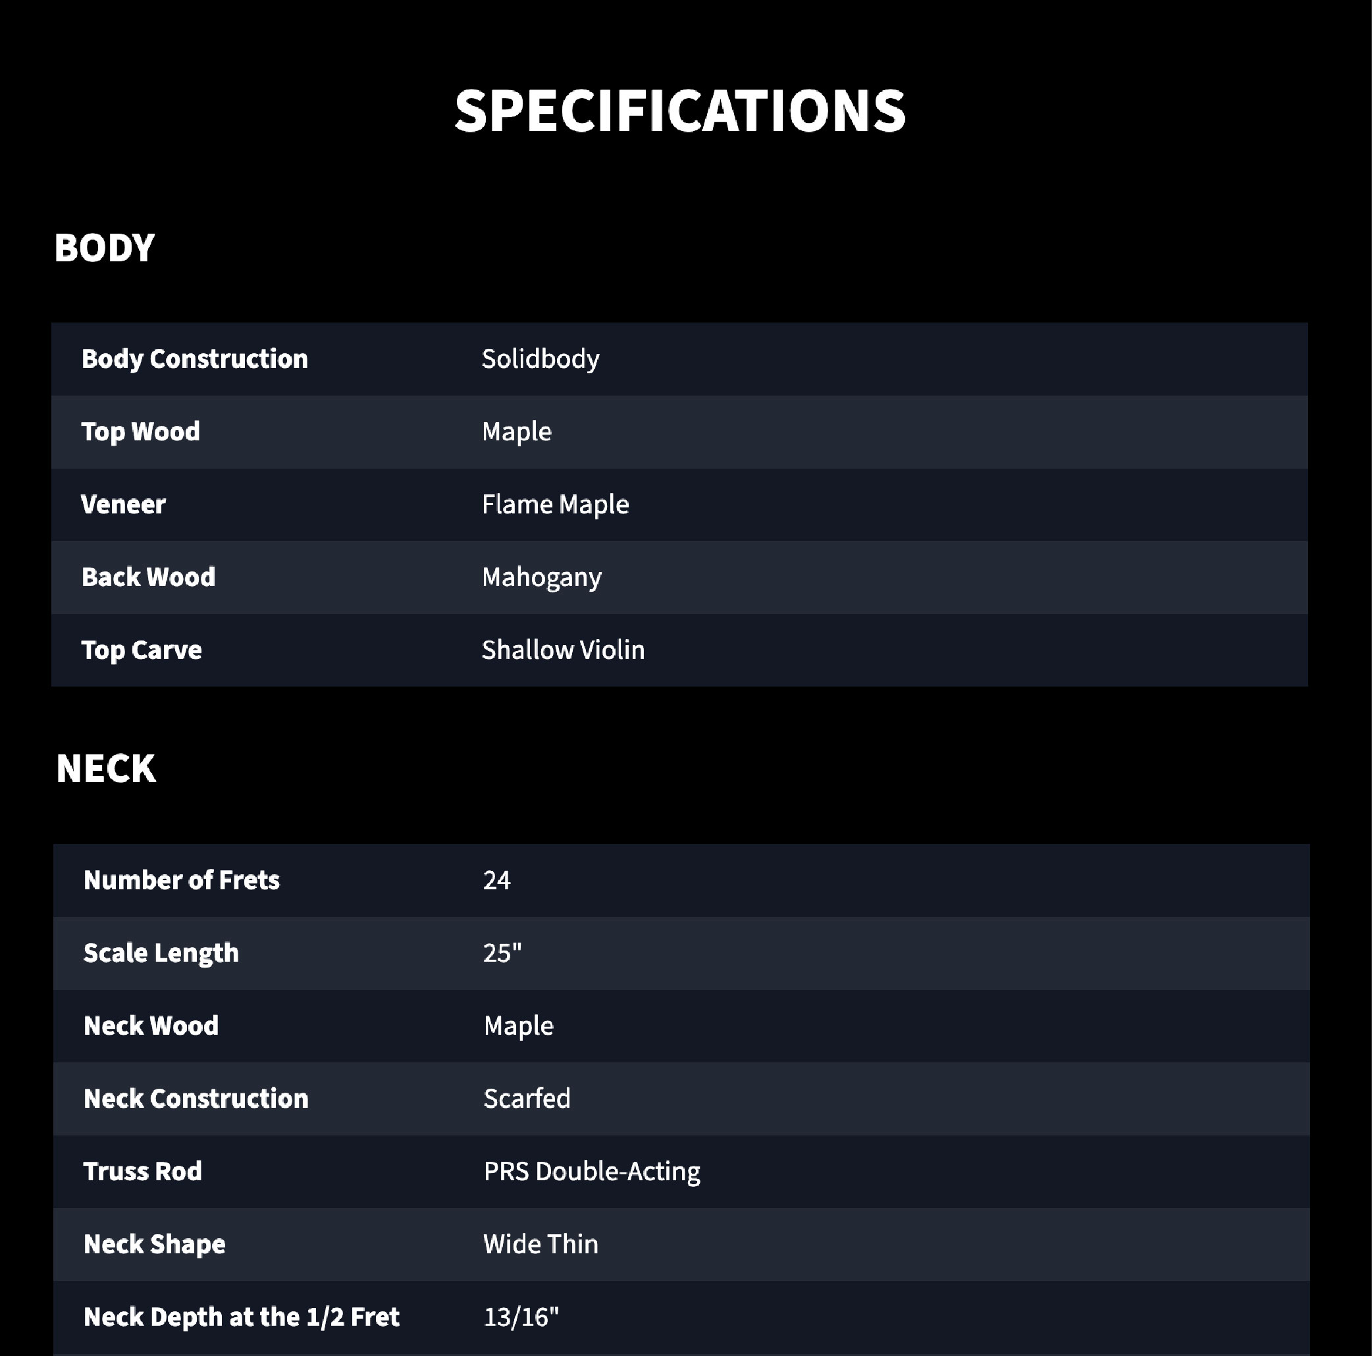Image resolution: width=1372 pixels, height=1356 pixels.
Task: Select the Scale Length label
Action: click(161, 952)
